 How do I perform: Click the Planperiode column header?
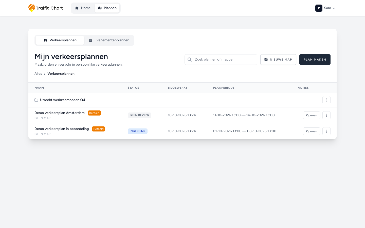coord(224,88)
